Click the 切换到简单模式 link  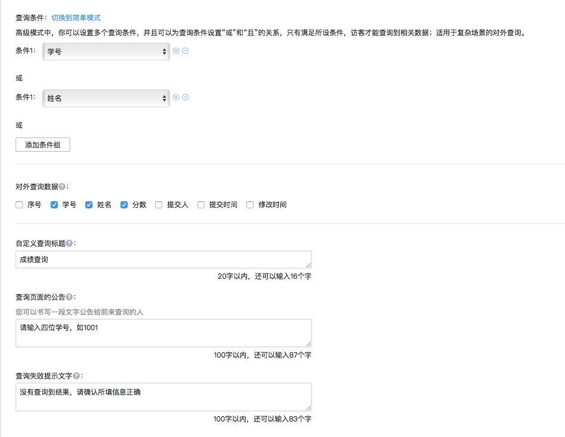click(76, 18)
